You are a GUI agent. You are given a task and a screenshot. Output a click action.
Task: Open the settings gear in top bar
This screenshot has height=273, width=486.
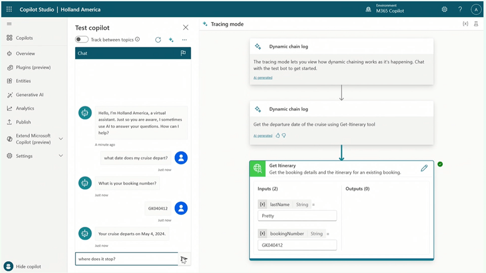(444, 9)
